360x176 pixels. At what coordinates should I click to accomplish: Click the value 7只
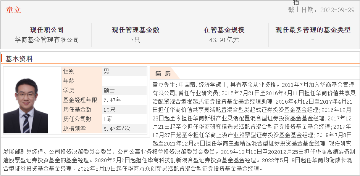tap(135, 40)
